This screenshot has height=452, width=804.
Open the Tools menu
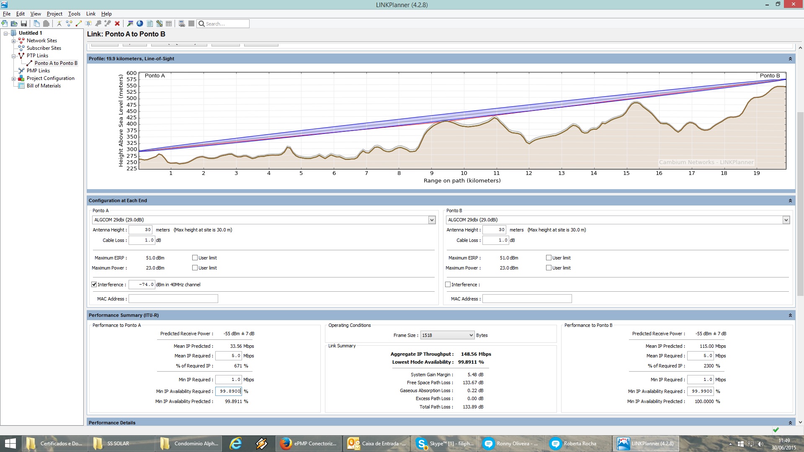point(74,14)
